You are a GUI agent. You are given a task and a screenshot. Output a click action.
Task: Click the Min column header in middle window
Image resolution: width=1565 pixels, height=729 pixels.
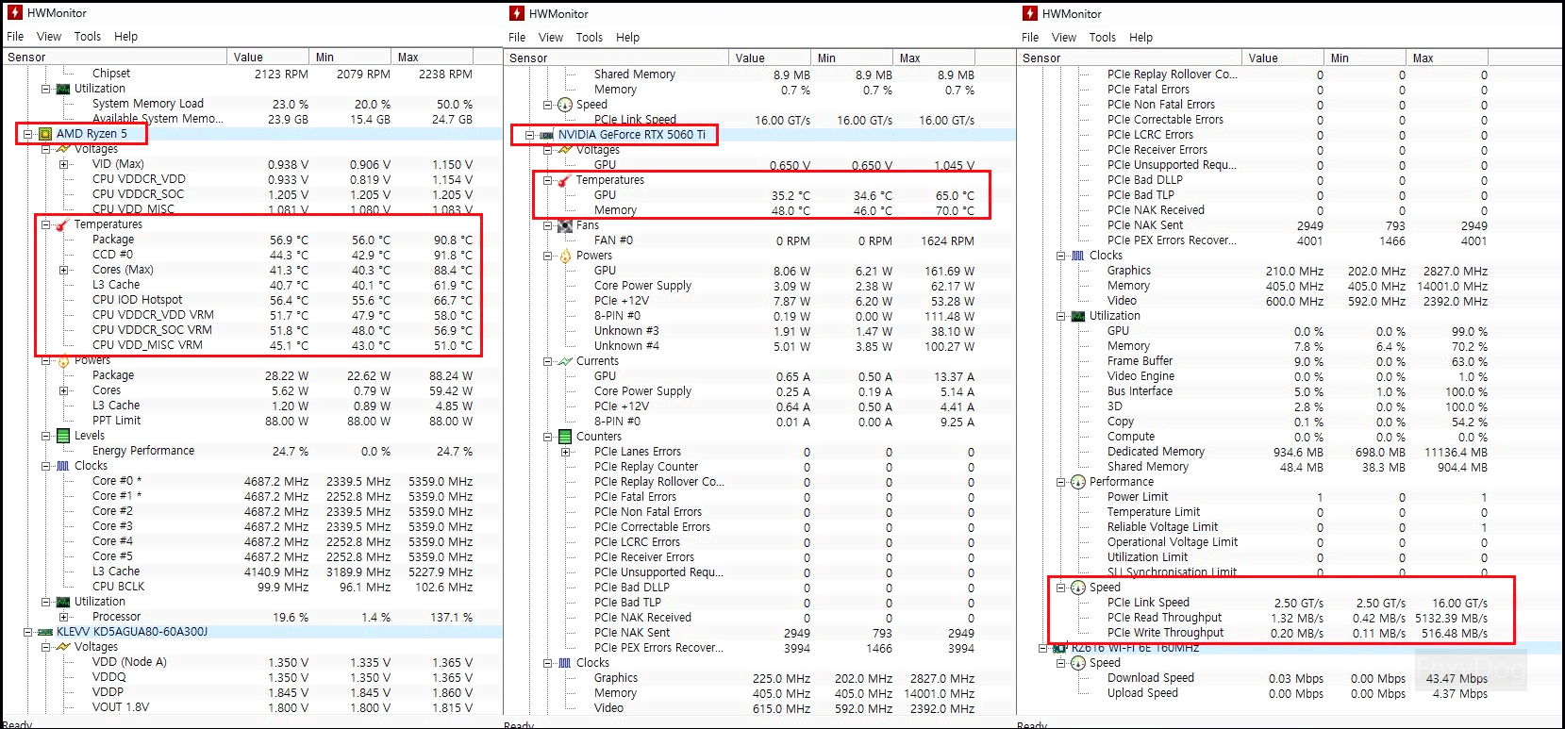[852, 58]
